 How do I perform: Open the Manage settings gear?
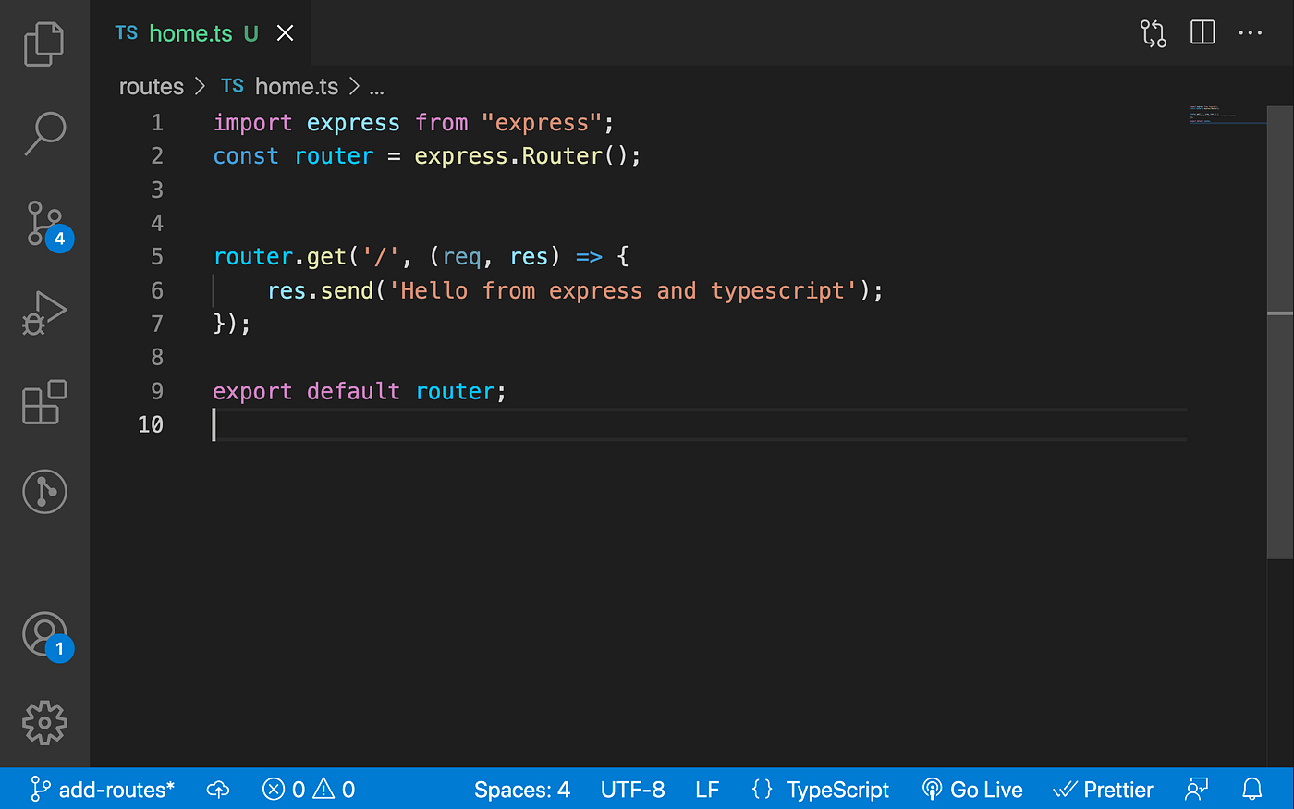click(x=43, y=723)
